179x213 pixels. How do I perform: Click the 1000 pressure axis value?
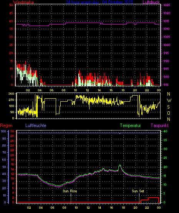click(x=167, y=45)
